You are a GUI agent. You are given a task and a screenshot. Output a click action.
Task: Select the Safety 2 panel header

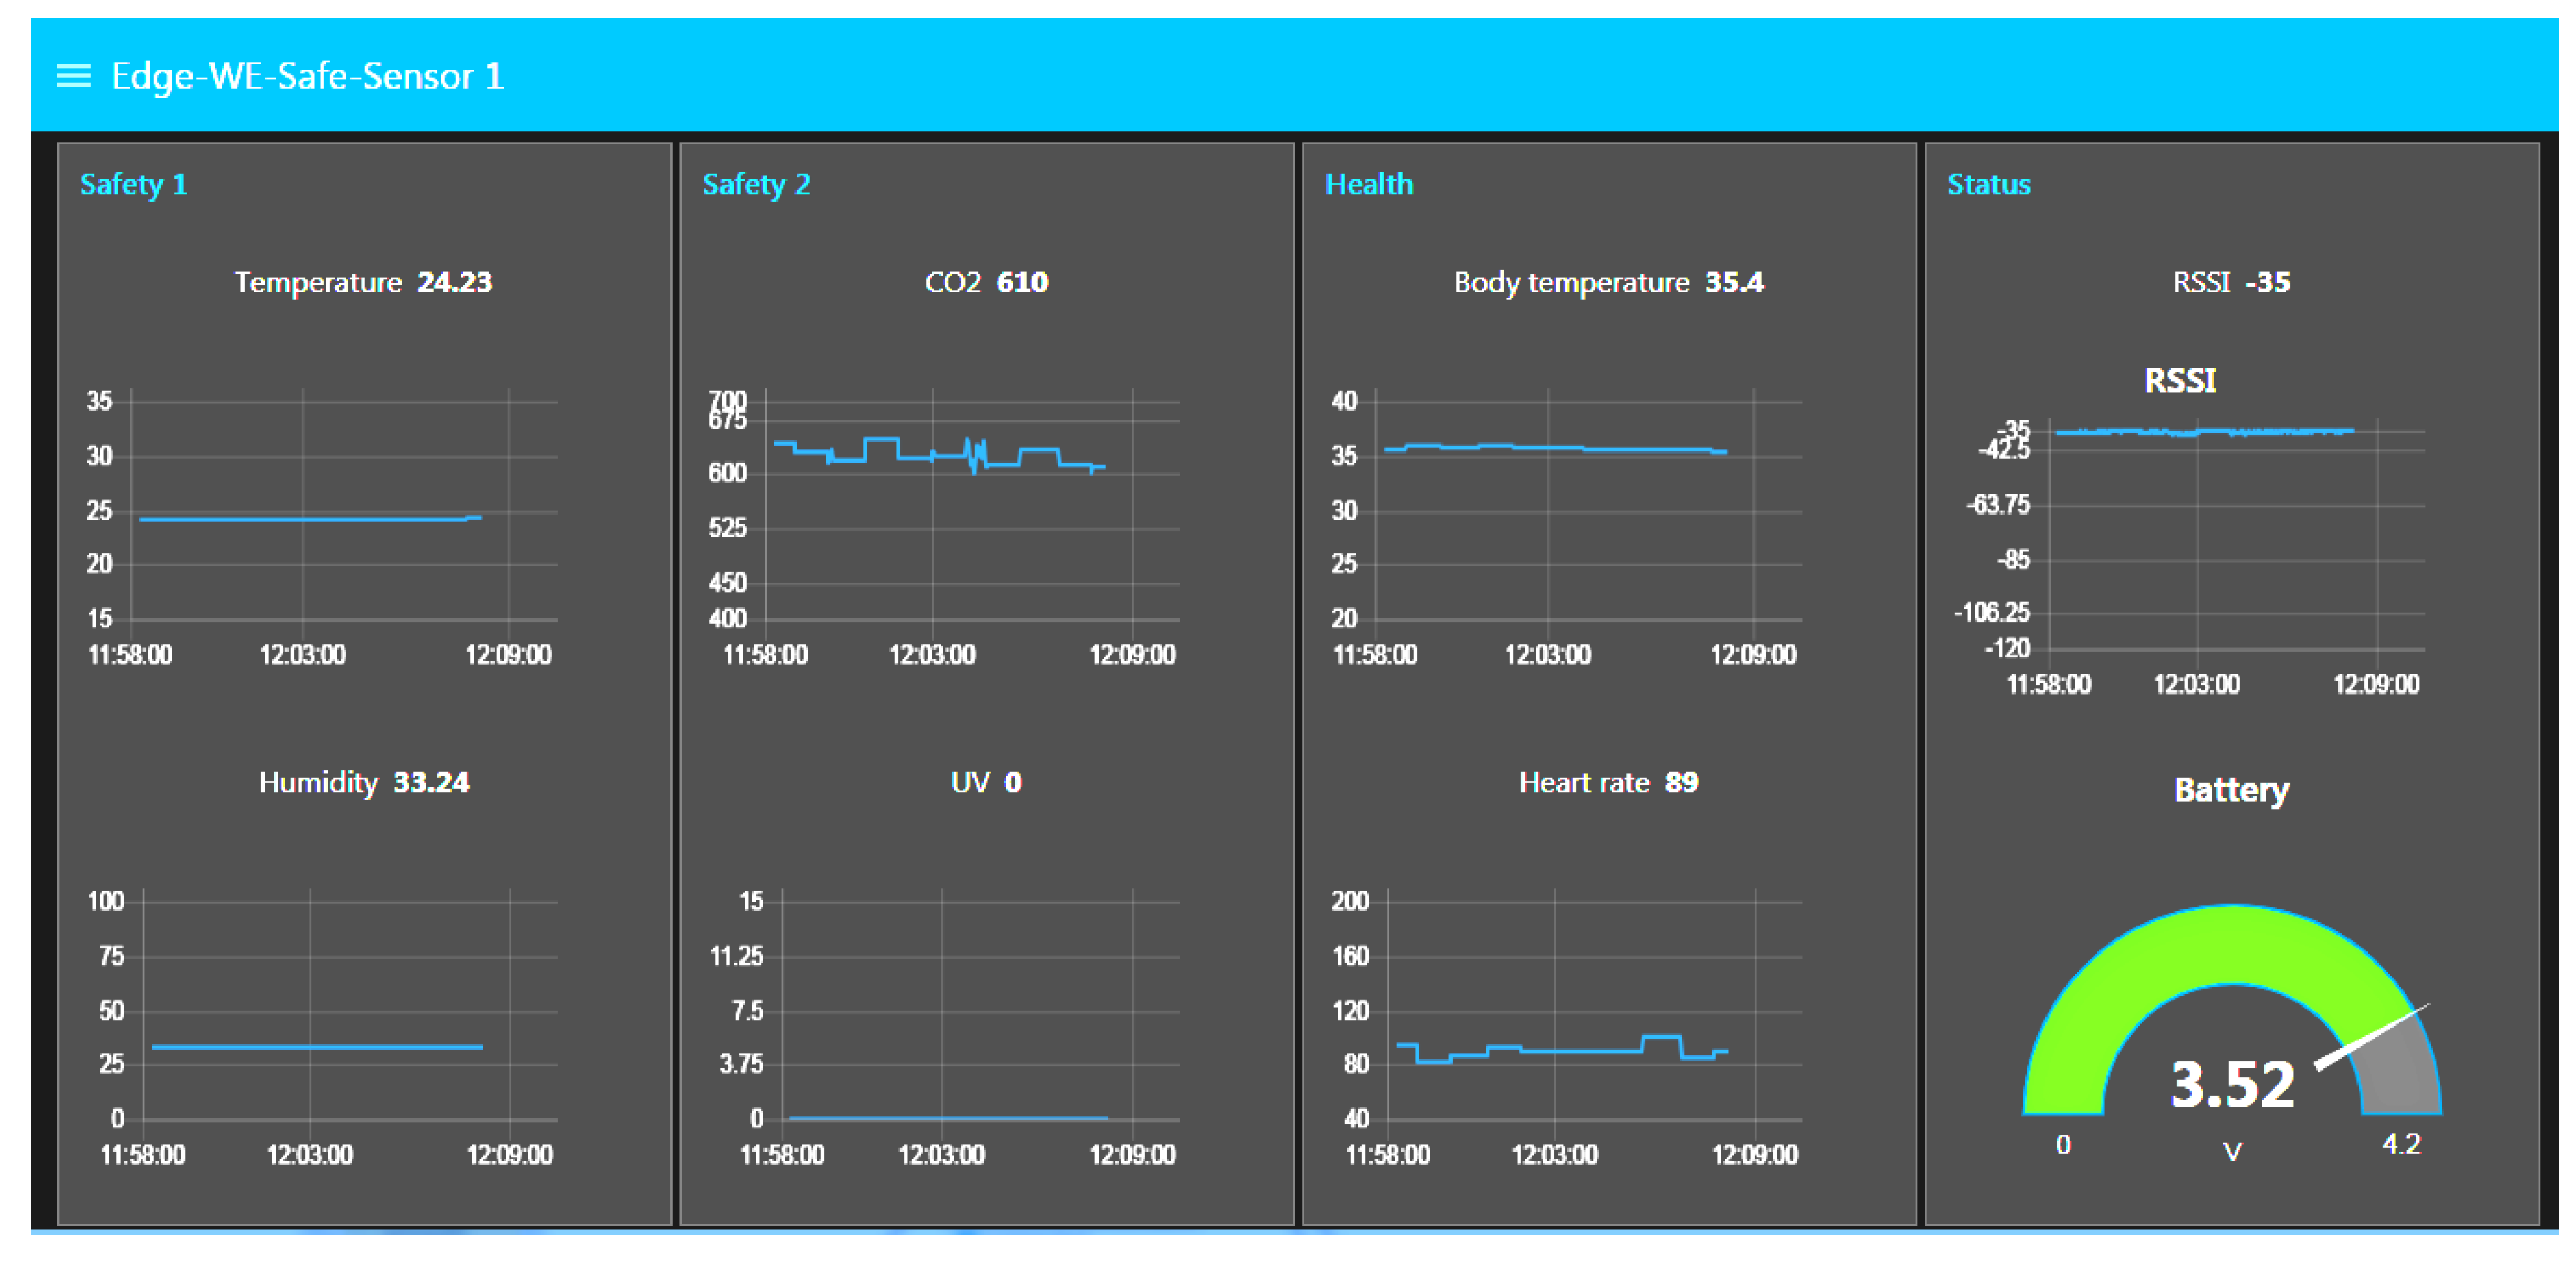coord(756,184)
